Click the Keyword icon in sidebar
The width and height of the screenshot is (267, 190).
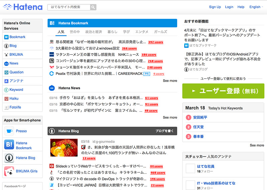[x=6, y=90]
